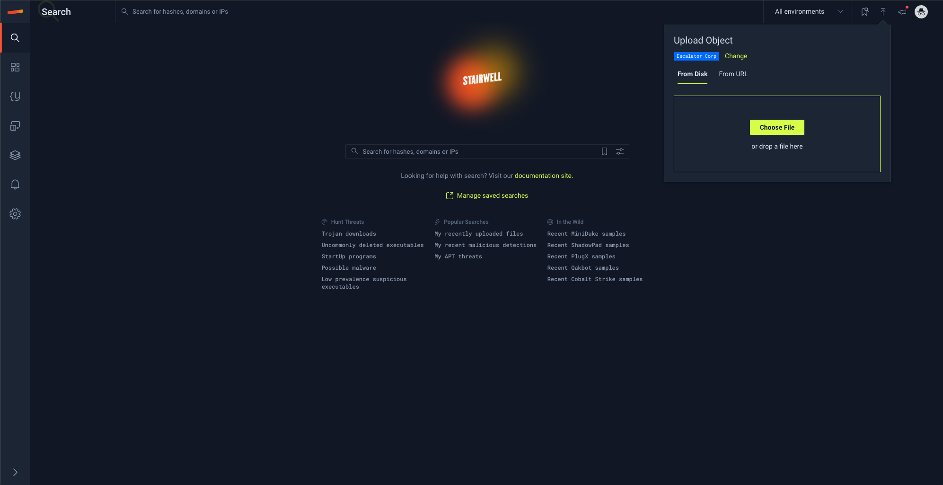Open the YARA rules icon in sidebar
Image resolution: width=943 pixels, height=485 pixels.
15,97
